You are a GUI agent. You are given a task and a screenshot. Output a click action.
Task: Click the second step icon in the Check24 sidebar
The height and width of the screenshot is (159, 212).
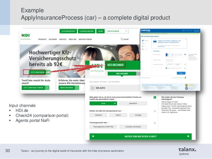tap(143, 43)
